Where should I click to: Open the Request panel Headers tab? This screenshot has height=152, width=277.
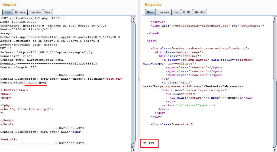(x=35, y=12)
